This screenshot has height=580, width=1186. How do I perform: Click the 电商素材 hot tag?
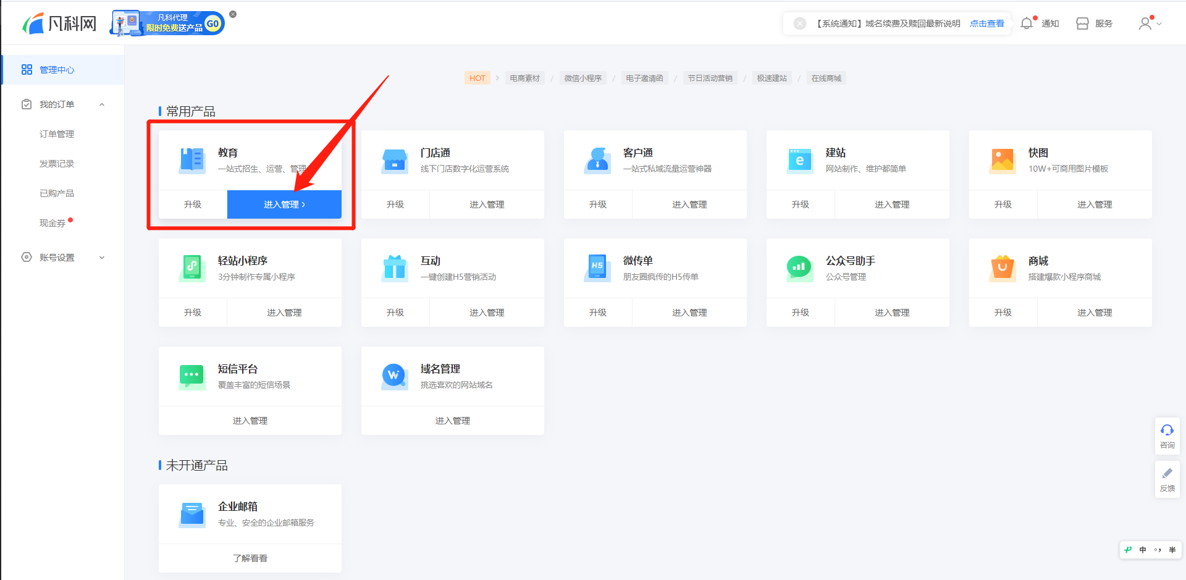[524, 78]
